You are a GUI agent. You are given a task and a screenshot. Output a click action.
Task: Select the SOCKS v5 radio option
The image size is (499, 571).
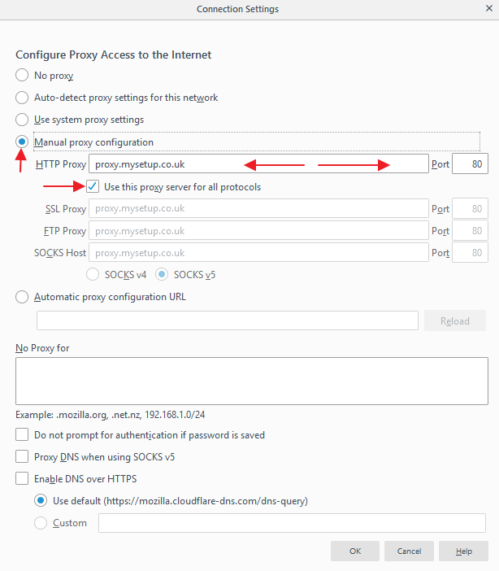click(162, 275)
